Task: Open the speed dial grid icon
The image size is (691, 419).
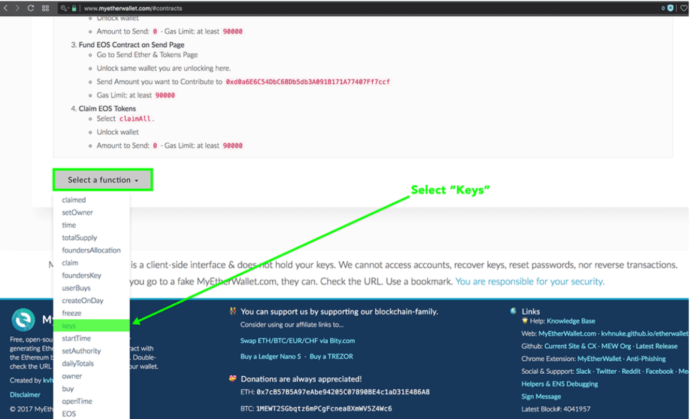Action: pyautogui.click(x=45, y=8)
